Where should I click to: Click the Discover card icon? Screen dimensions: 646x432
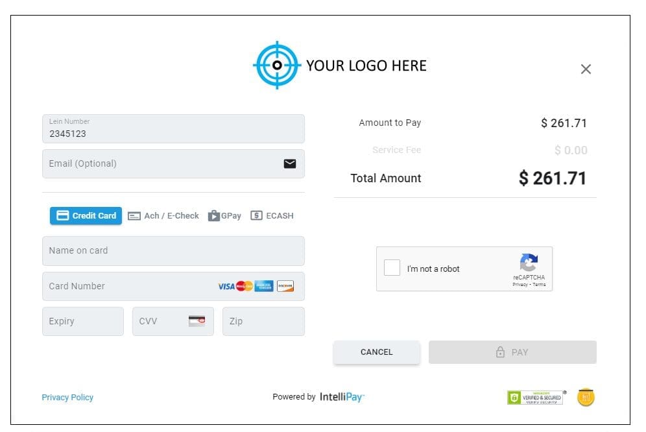285,286
